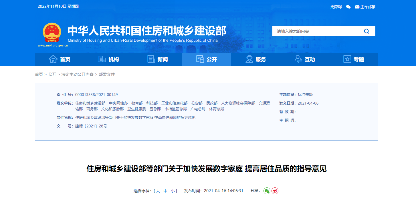
Task: Select small font size 小
Action: click(173, 191)
